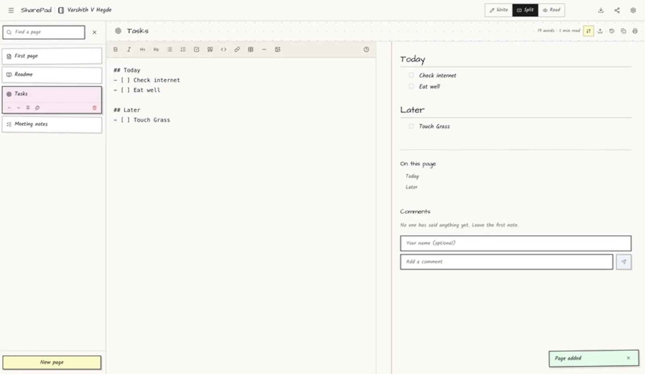Copy the page content
The width and height of the screenshot is (645, 374).
(623, 31)
